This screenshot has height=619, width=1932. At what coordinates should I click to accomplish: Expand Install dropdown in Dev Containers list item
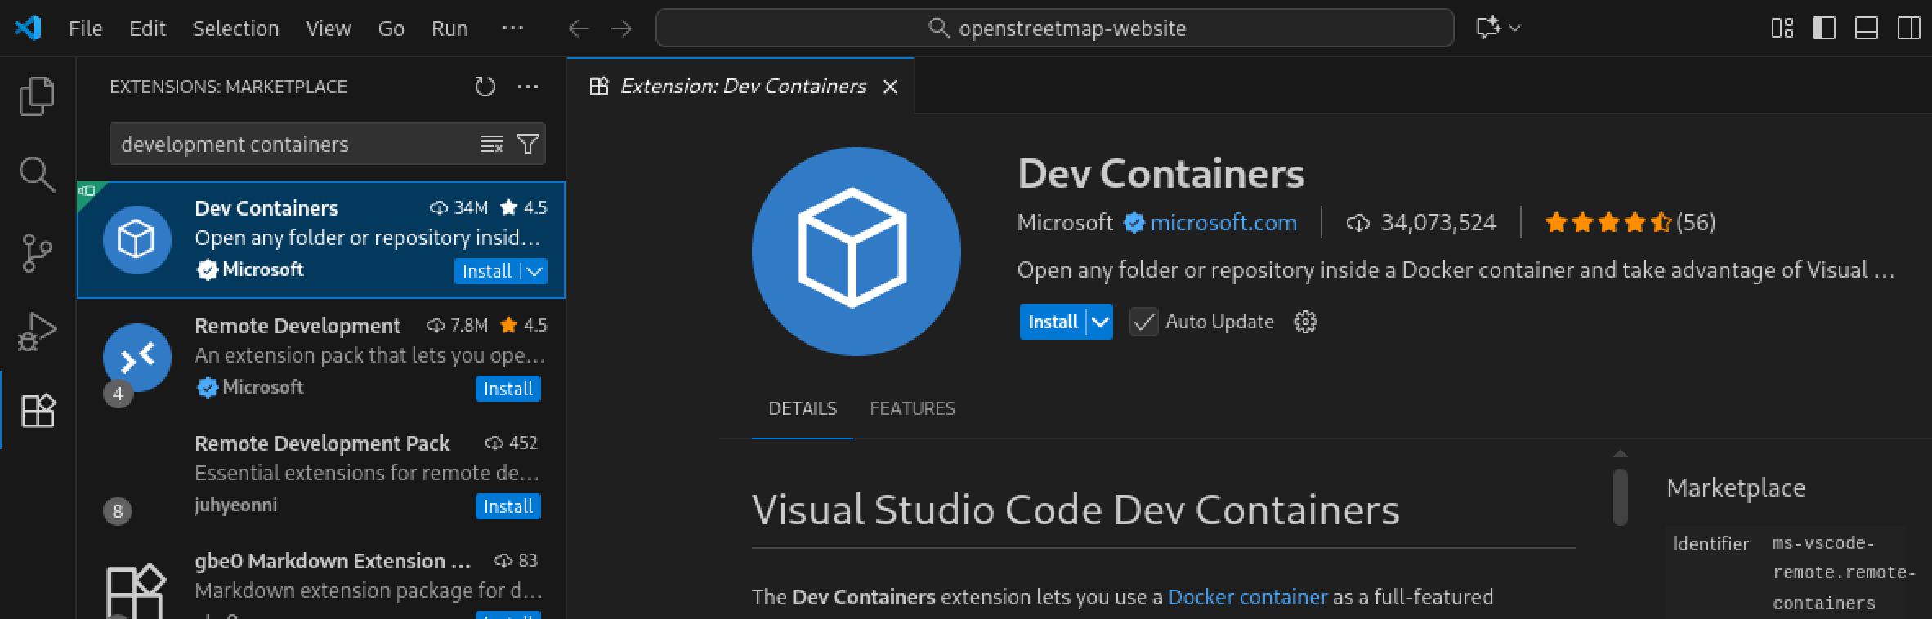point(534,272)
